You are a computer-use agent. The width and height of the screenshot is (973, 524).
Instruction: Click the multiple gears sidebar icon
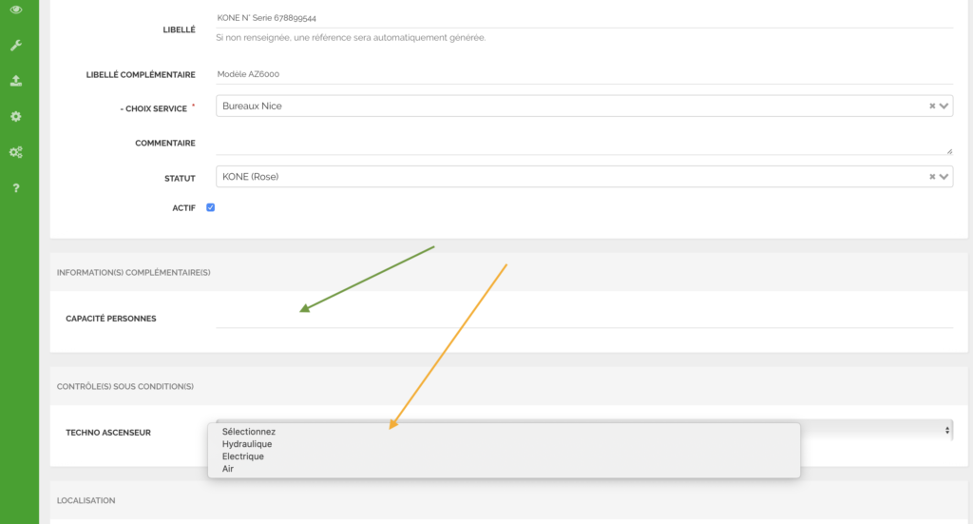(15, 152)
